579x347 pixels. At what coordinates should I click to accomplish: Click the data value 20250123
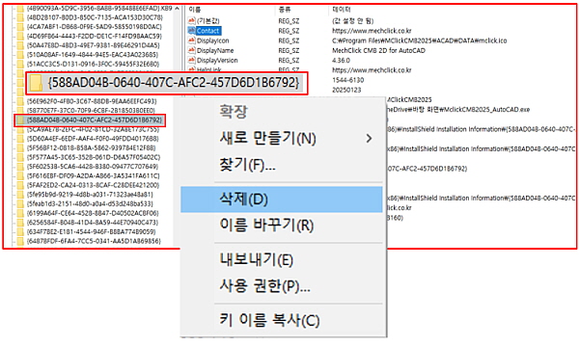(346, 90)
